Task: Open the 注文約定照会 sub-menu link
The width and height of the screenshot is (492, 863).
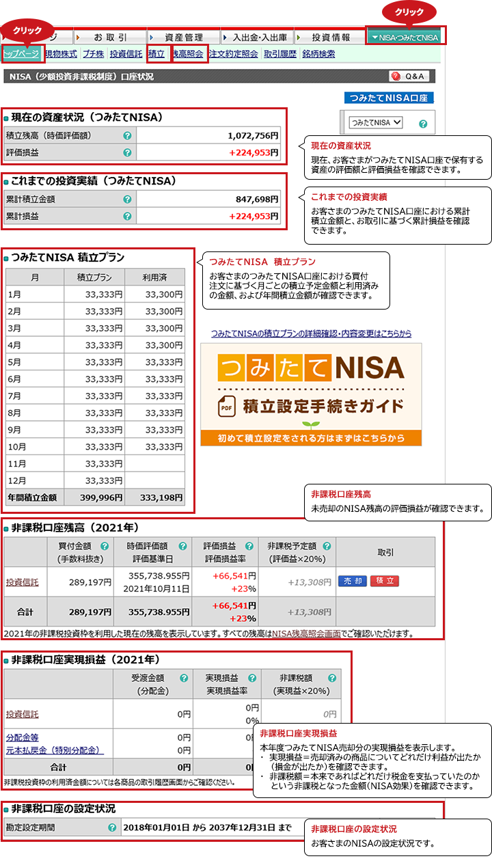Action: 234,54
